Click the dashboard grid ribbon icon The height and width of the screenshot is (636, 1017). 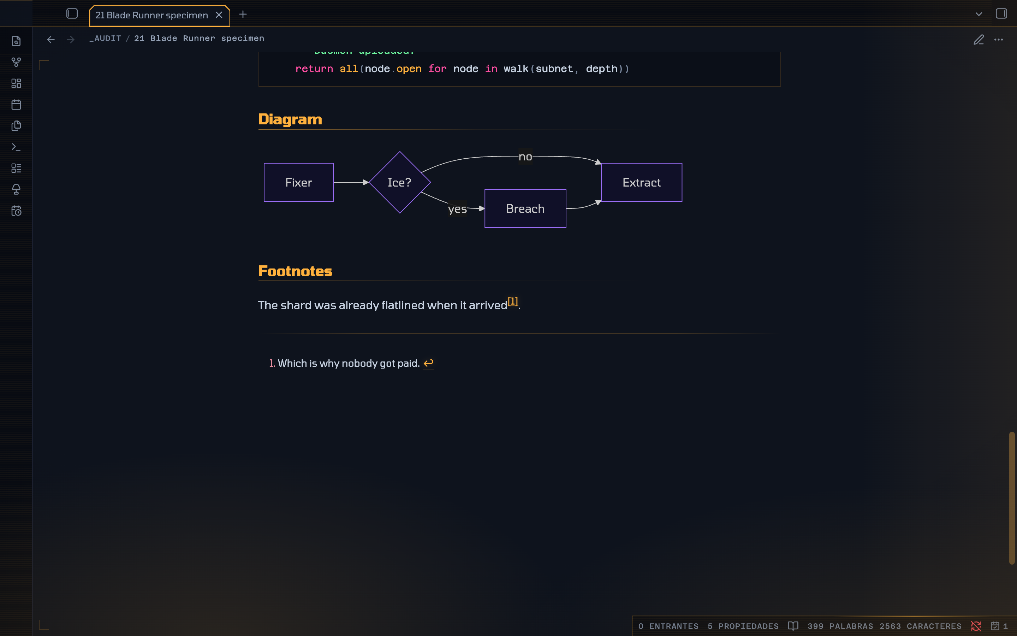(x=16, y=83)
